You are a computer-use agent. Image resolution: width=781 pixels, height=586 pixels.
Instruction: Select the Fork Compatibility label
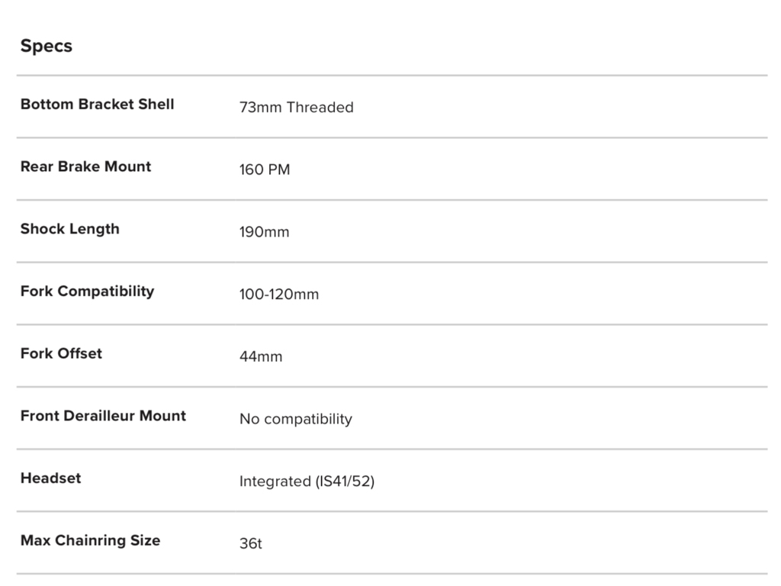click(x=87, y=291)
